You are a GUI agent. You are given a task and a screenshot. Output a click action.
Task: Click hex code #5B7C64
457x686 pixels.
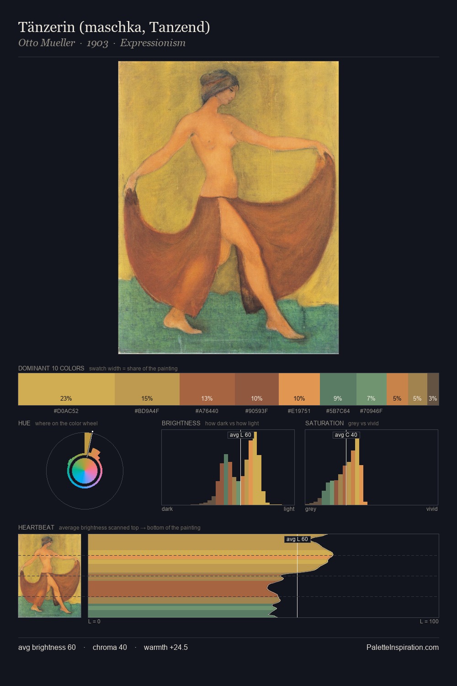[x=338, y=411]
